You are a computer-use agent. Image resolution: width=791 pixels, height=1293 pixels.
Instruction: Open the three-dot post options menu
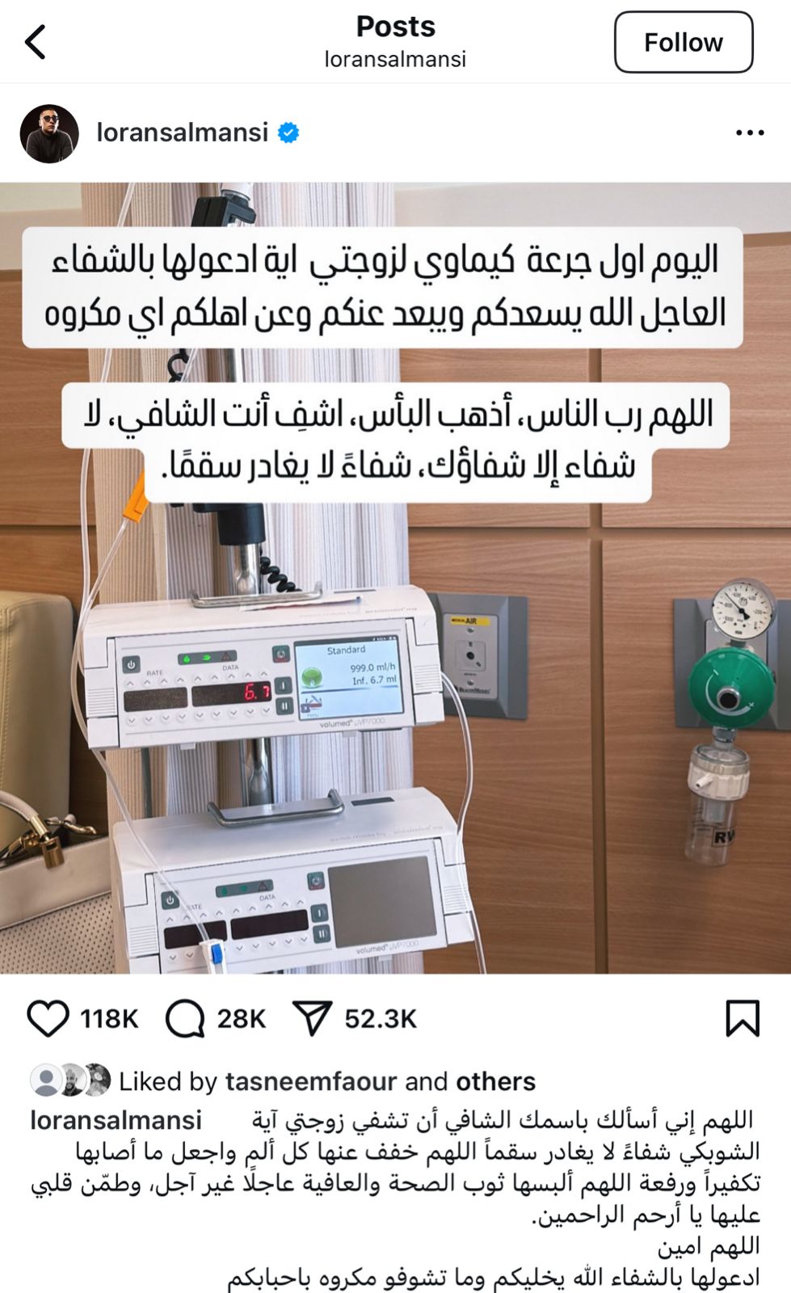(x=750, y=133)
